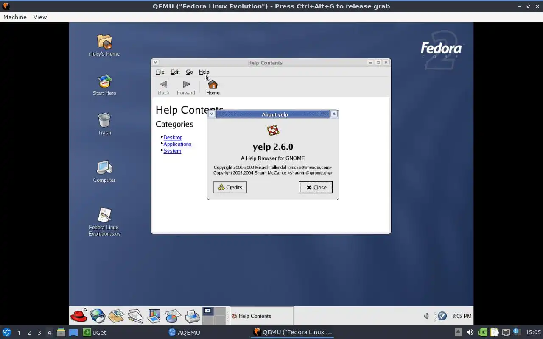The image size is (543, 339).
Task: Close the About yelp dialog with X
Action: click(x=334, y=114)
